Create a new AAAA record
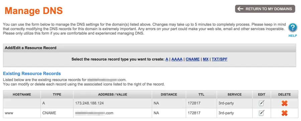 pyautogui.click(x=177, y=59)
